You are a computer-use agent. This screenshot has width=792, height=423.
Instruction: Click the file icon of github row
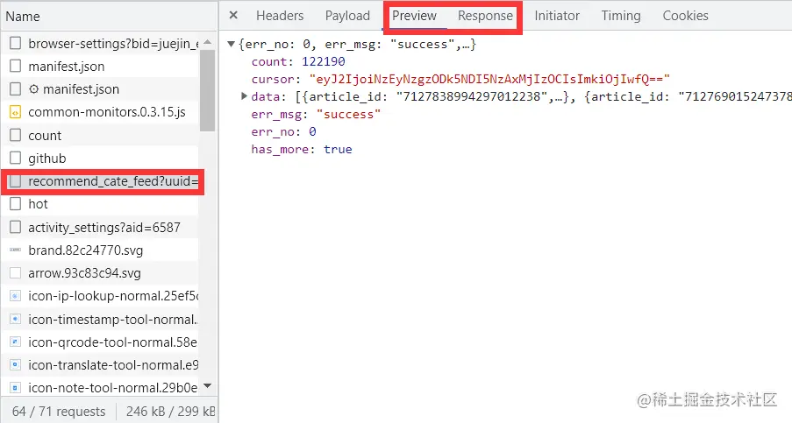(16, 158)
